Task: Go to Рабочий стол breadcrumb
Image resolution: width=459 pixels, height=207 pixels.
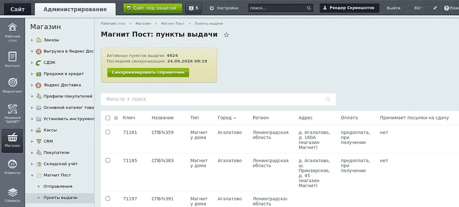Action: (113, 24)
